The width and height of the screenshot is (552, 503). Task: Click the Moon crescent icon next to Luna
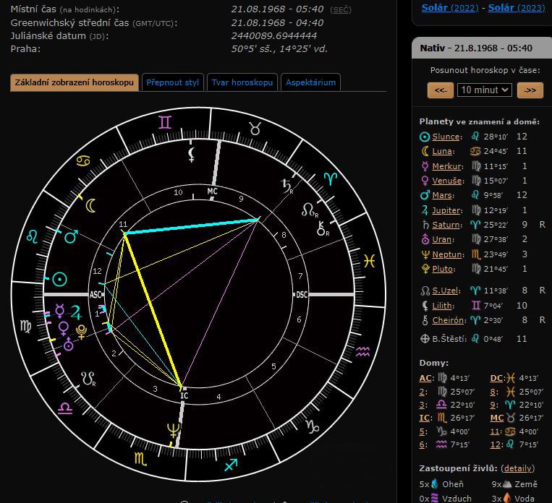[425, 151]
